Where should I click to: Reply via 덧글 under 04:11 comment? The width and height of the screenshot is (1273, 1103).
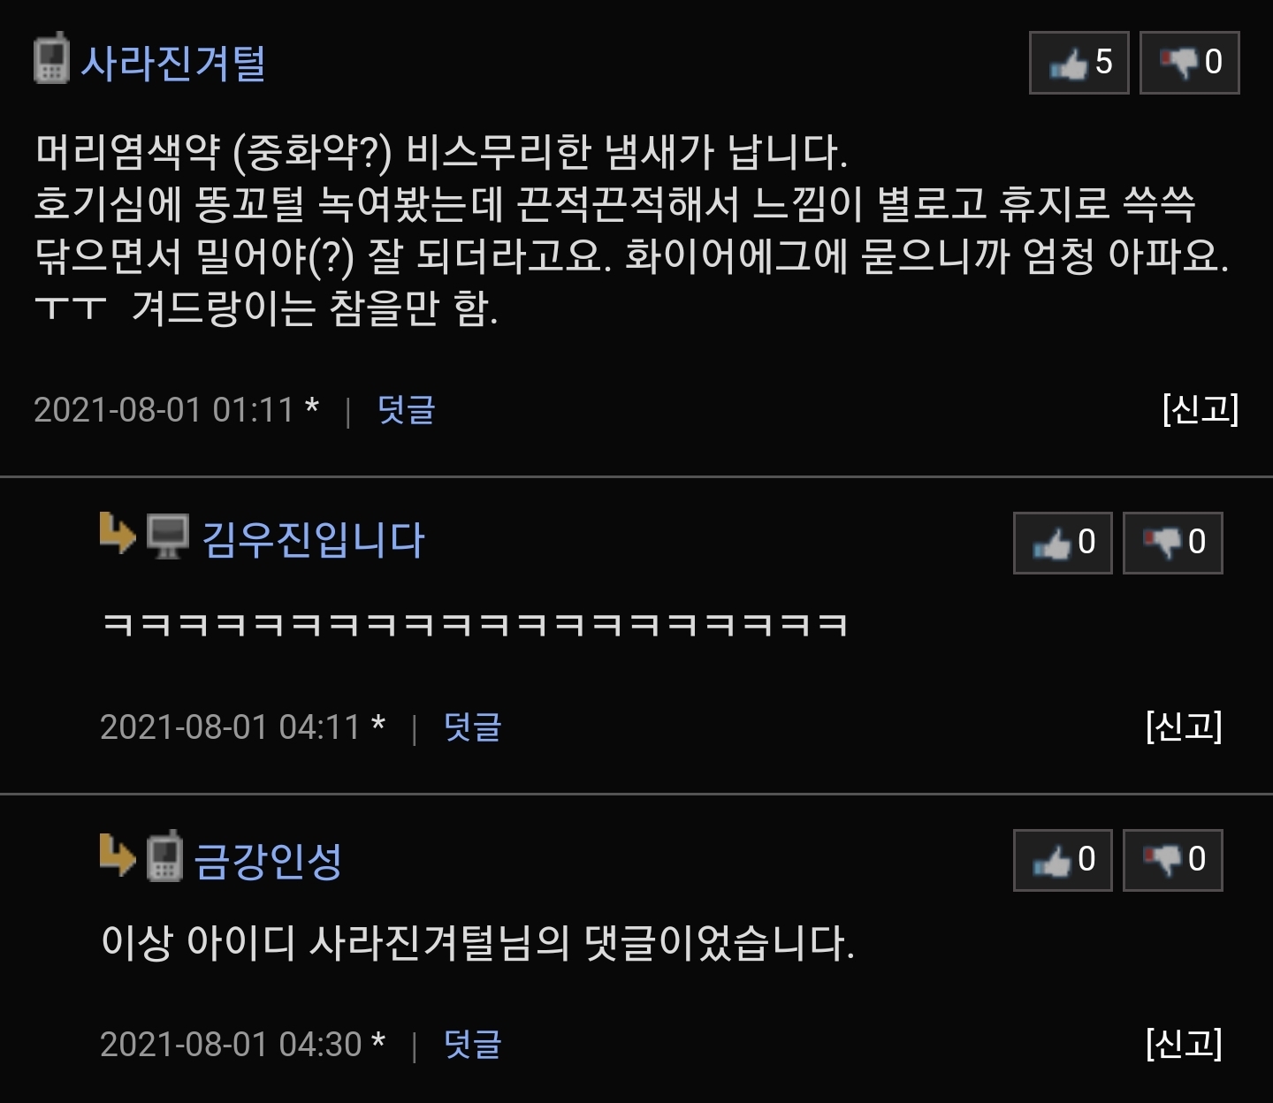coord(472,727)
